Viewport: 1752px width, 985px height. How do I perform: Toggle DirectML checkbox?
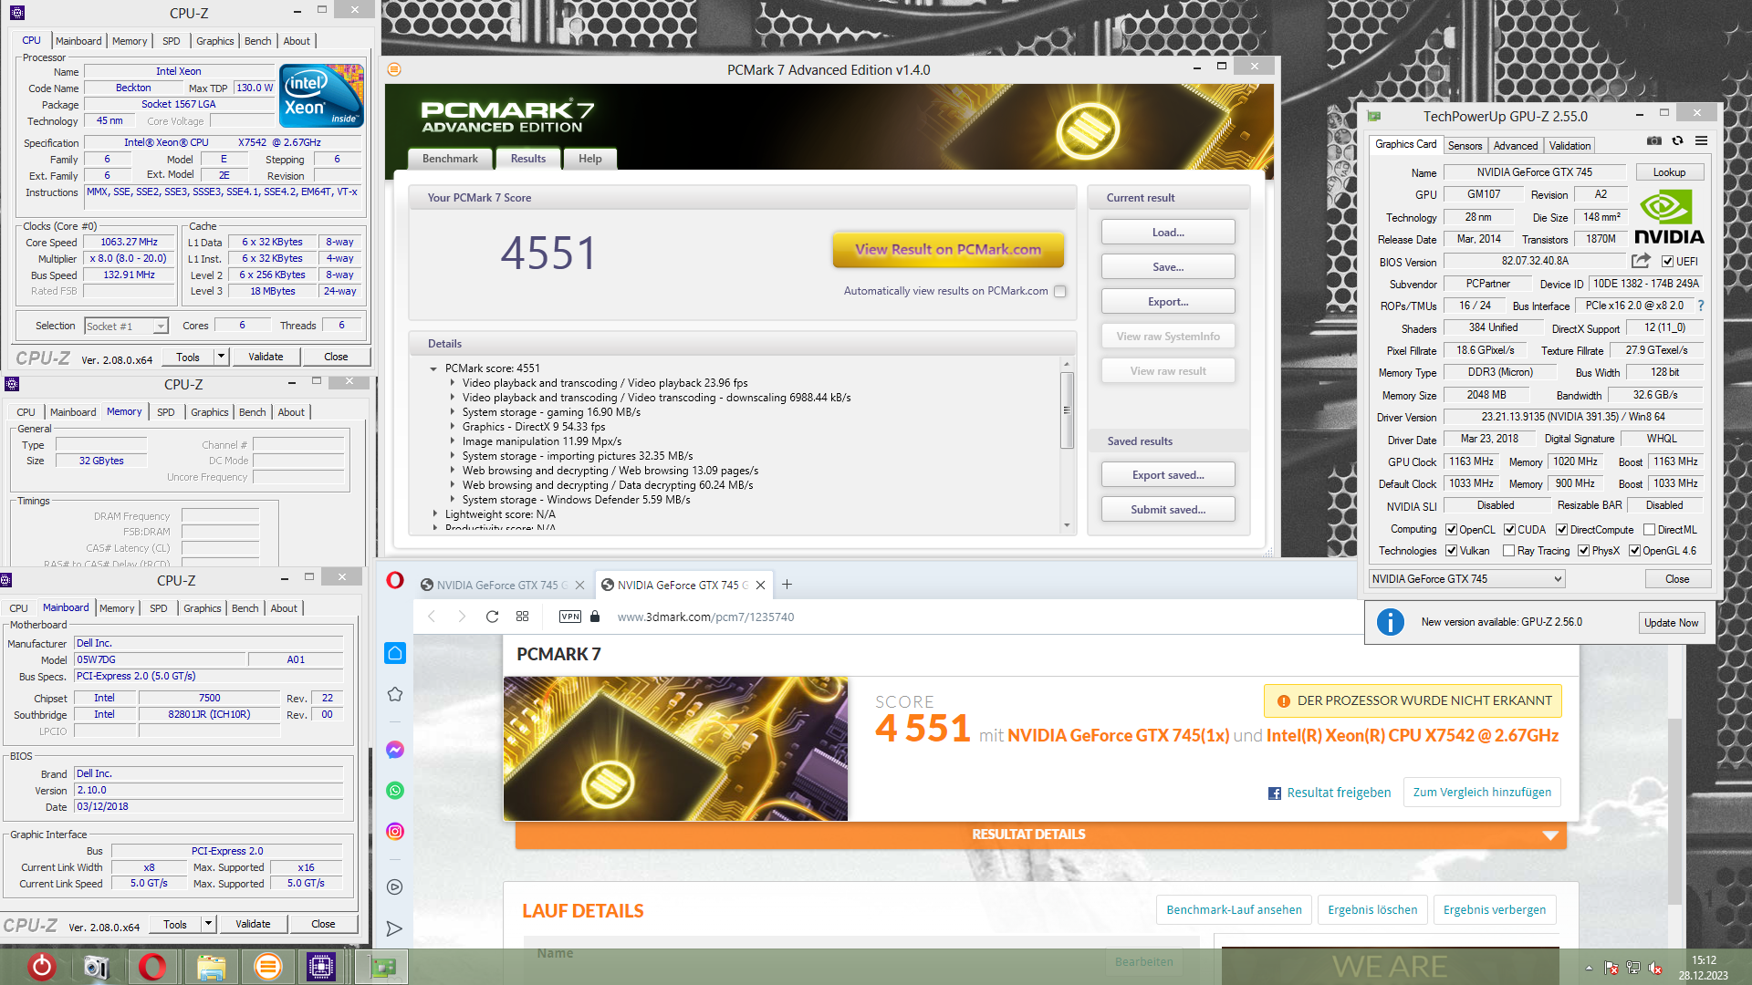tap(1649, 530)
